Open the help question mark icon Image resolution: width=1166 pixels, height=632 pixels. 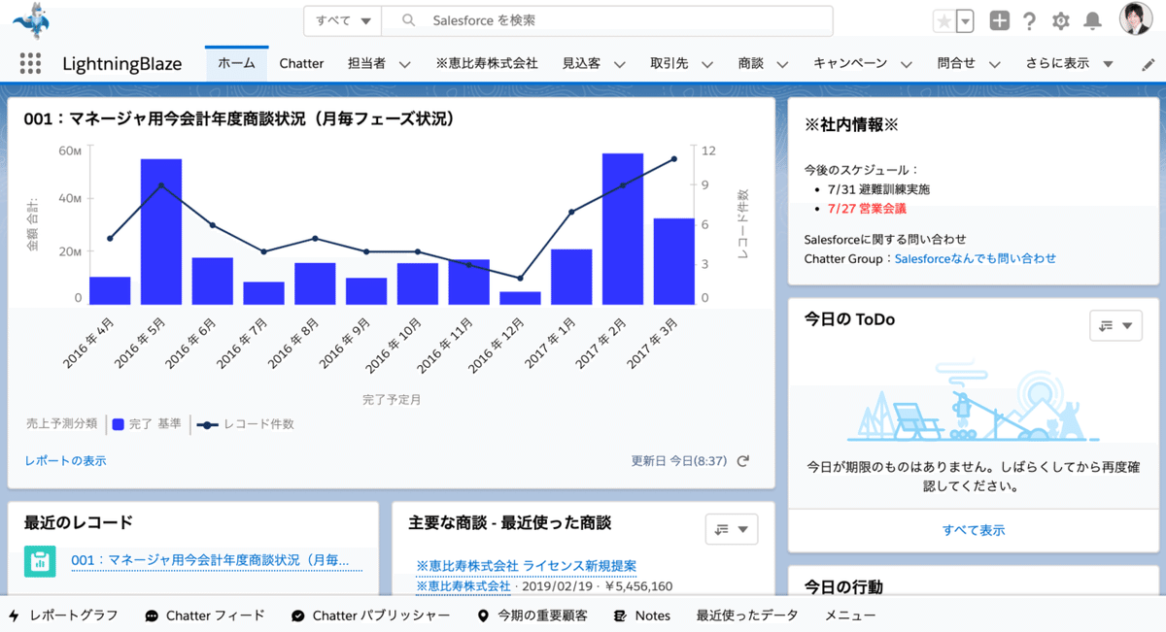point(1030,20)
